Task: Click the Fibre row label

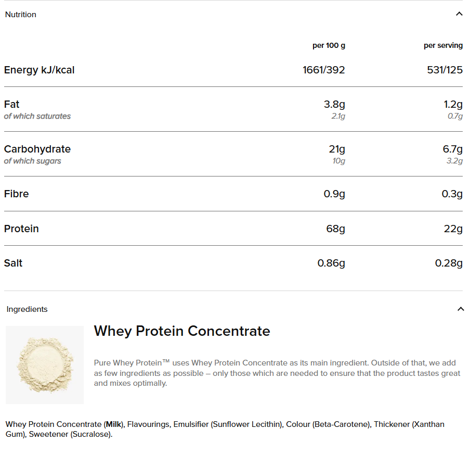Action: click(17, 194)
